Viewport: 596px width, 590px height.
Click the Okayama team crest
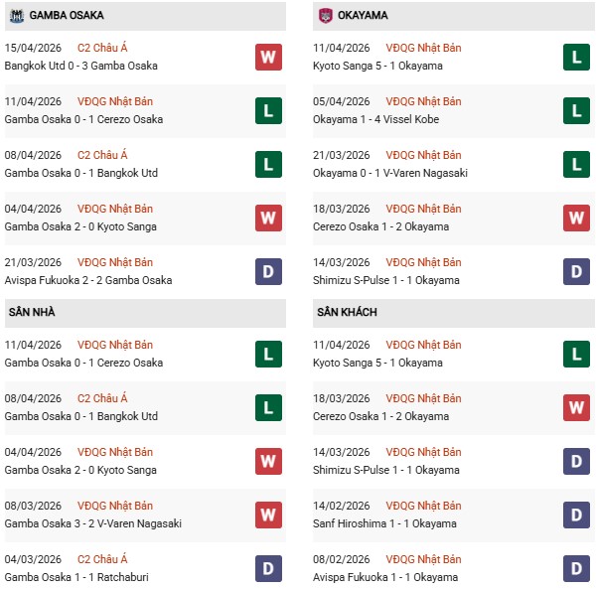(326, 16)
